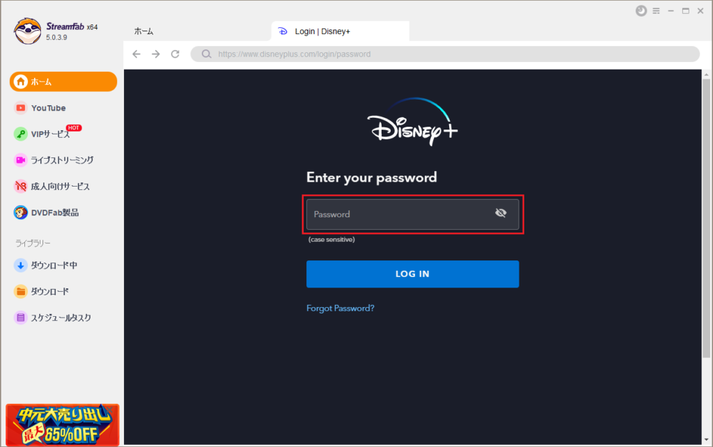Click the vertical scrollbar thumb
Screen dimensions: 713x447
(x=706, y=218)
